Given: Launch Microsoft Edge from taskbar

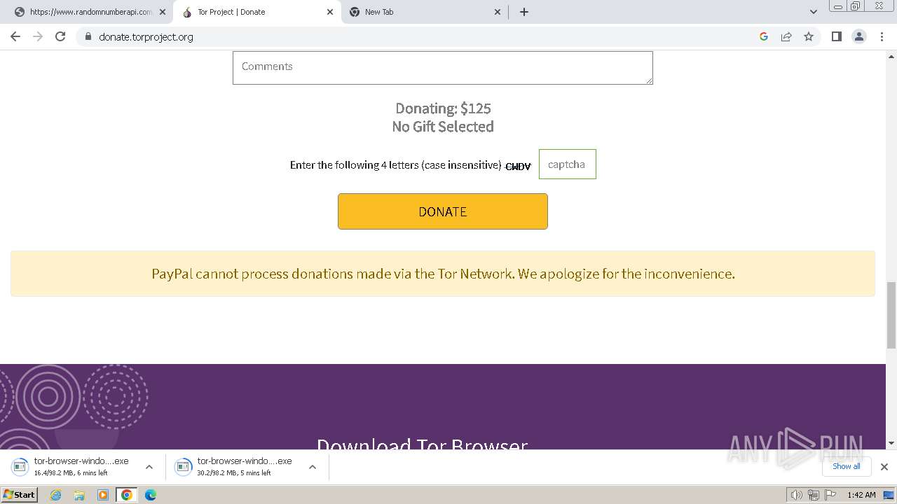Looking at the screenshot, I should 151,495.
